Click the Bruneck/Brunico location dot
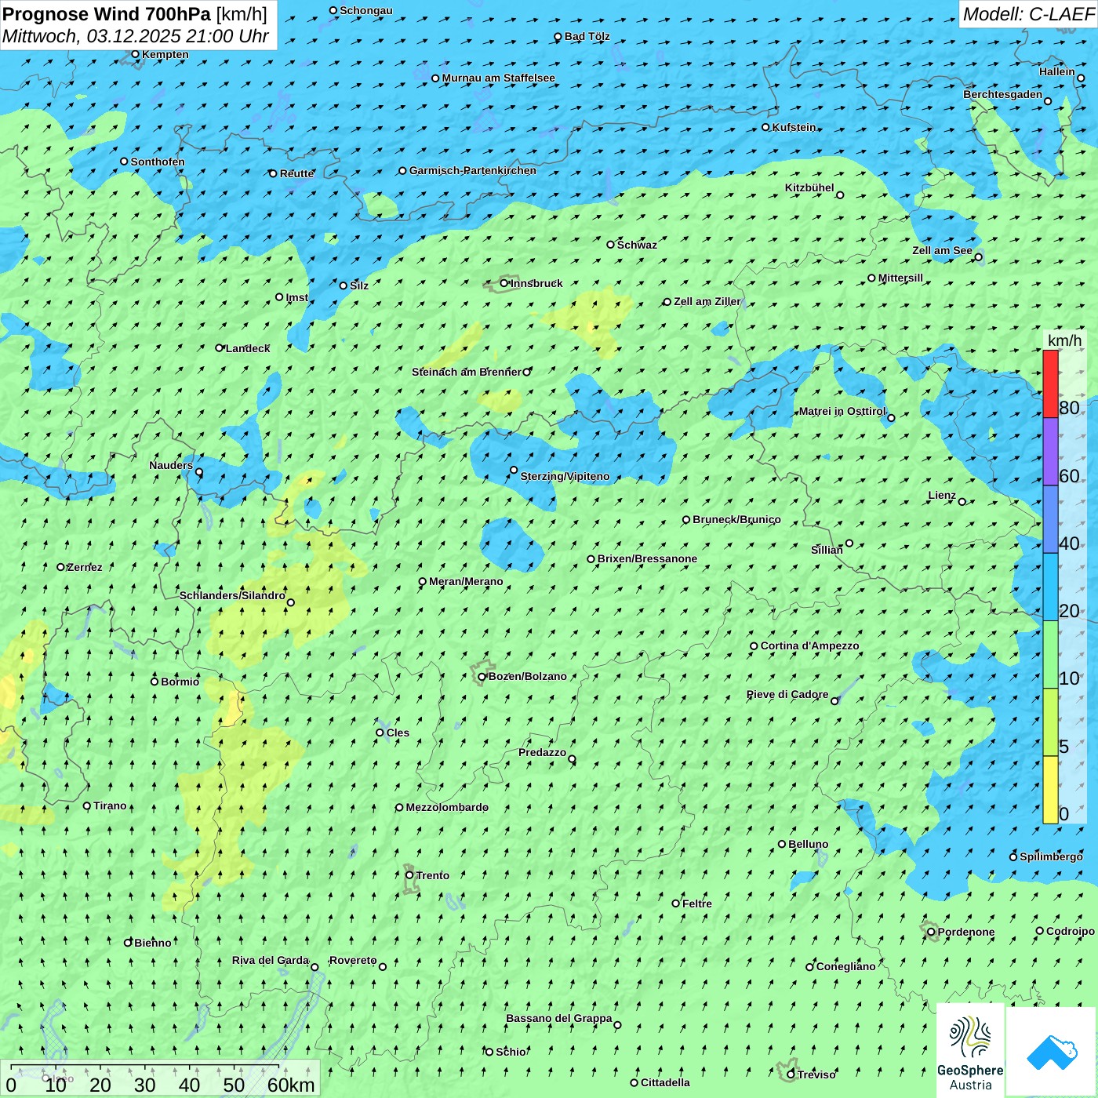Image resolution: width=1098 pixels, height=1098 pixels. tap(685, 519)
